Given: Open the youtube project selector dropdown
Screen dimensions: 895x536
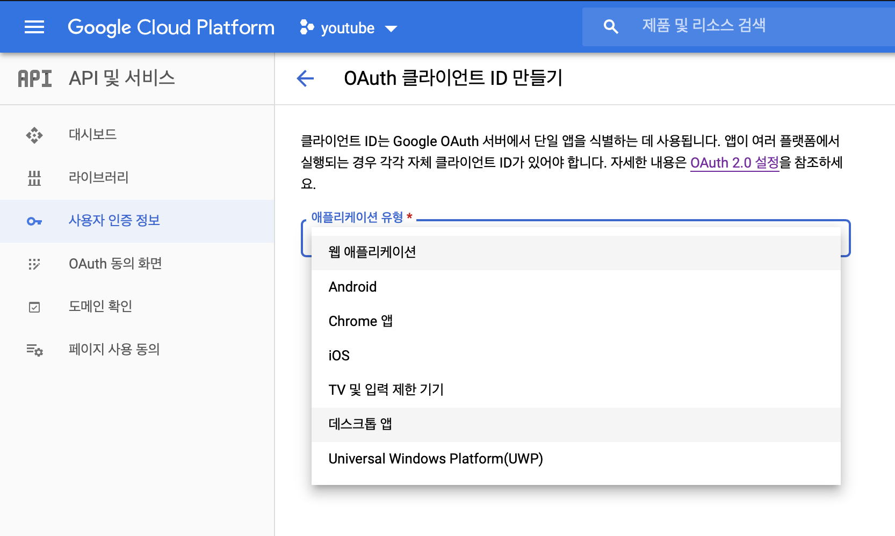Looking at the screenshot, I should pyautogui.click(x=349, y=27).
